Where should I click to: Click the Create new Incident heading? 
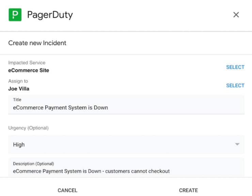click(37, 43)
